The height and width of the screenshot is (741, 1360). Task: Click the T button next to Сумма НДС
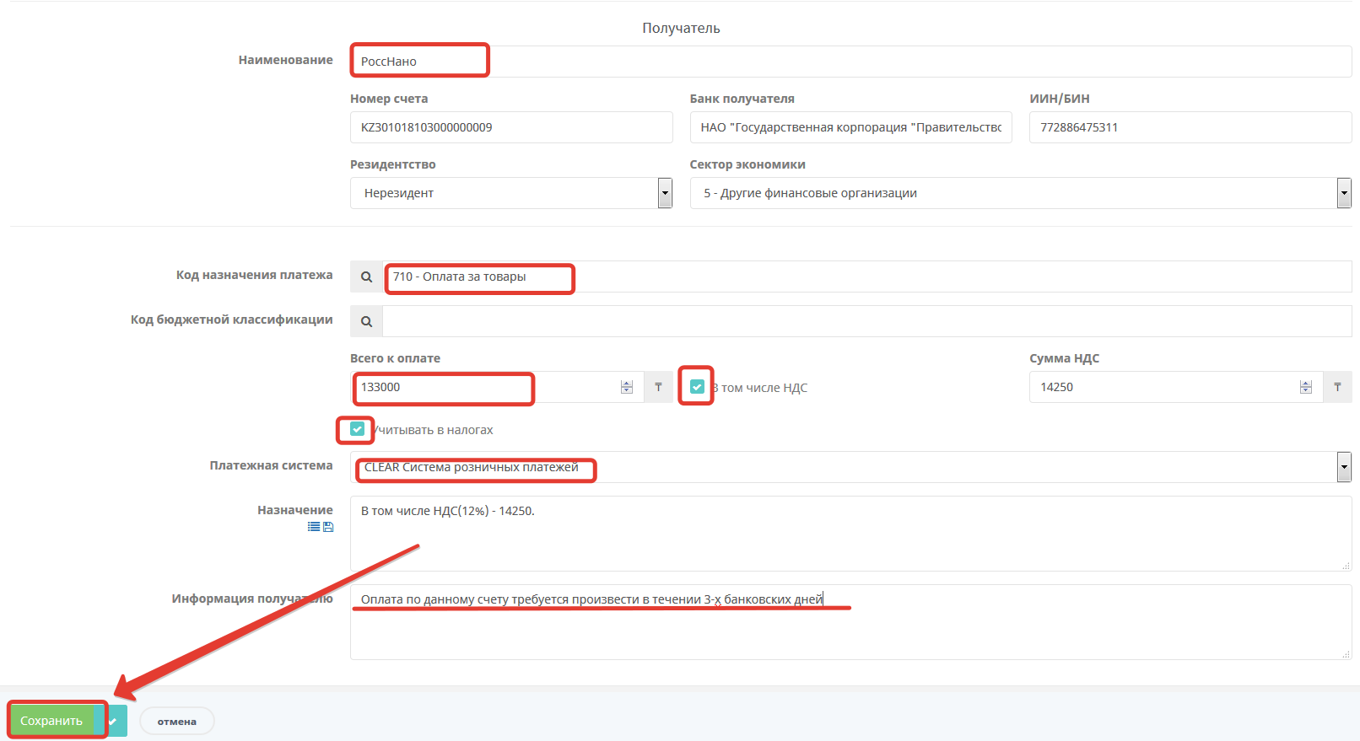pyautogui.click(x=1337, y=387)
